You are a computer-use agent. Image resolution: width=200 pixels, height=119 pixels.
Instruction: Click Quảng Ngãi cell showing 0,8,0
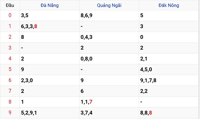[87, 58]
